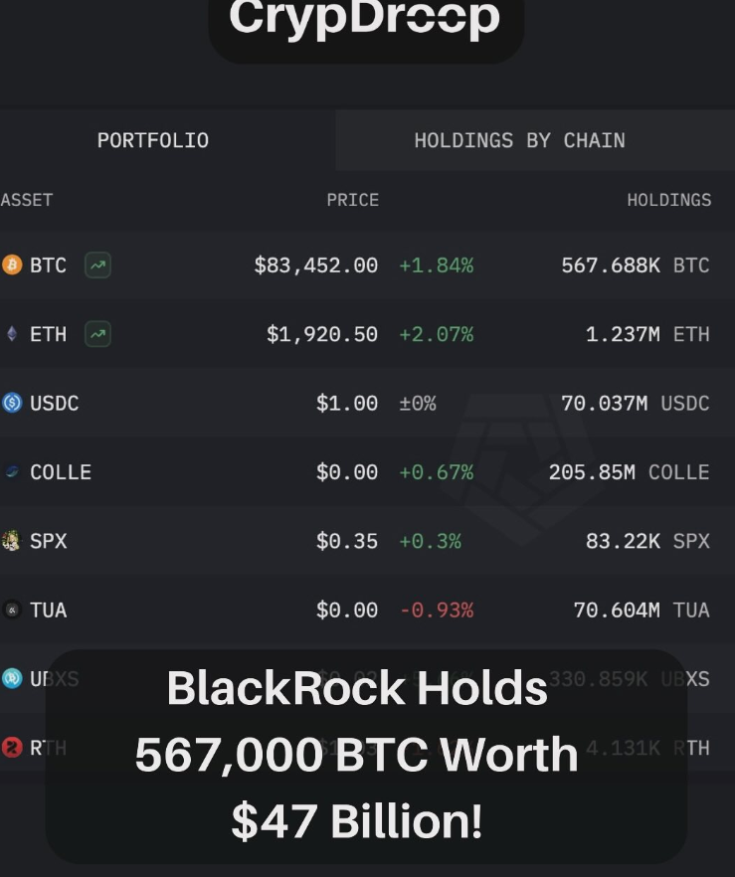
Task: Open the ETH trend chart icon
Action: click(97, 334)
